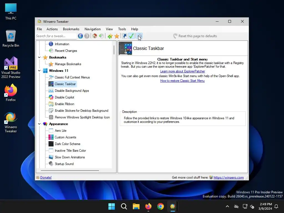Screen dimensions: 284x213
Task: Click Reset this page to defaults
Action: coord(195,36)
